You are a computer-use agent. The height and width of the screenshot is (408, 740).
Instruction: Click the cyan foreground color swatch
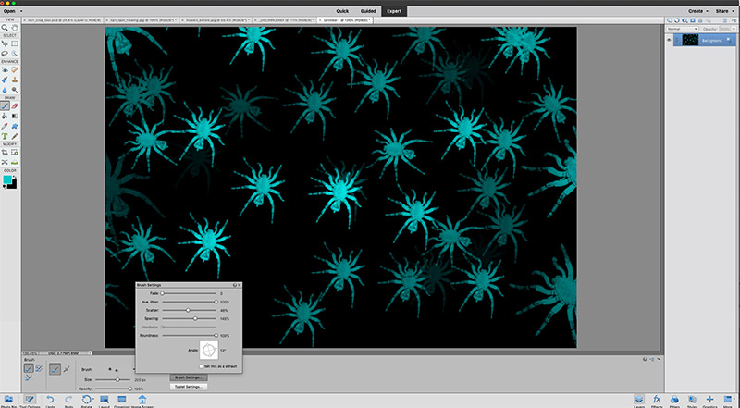[x=7, y=179]
